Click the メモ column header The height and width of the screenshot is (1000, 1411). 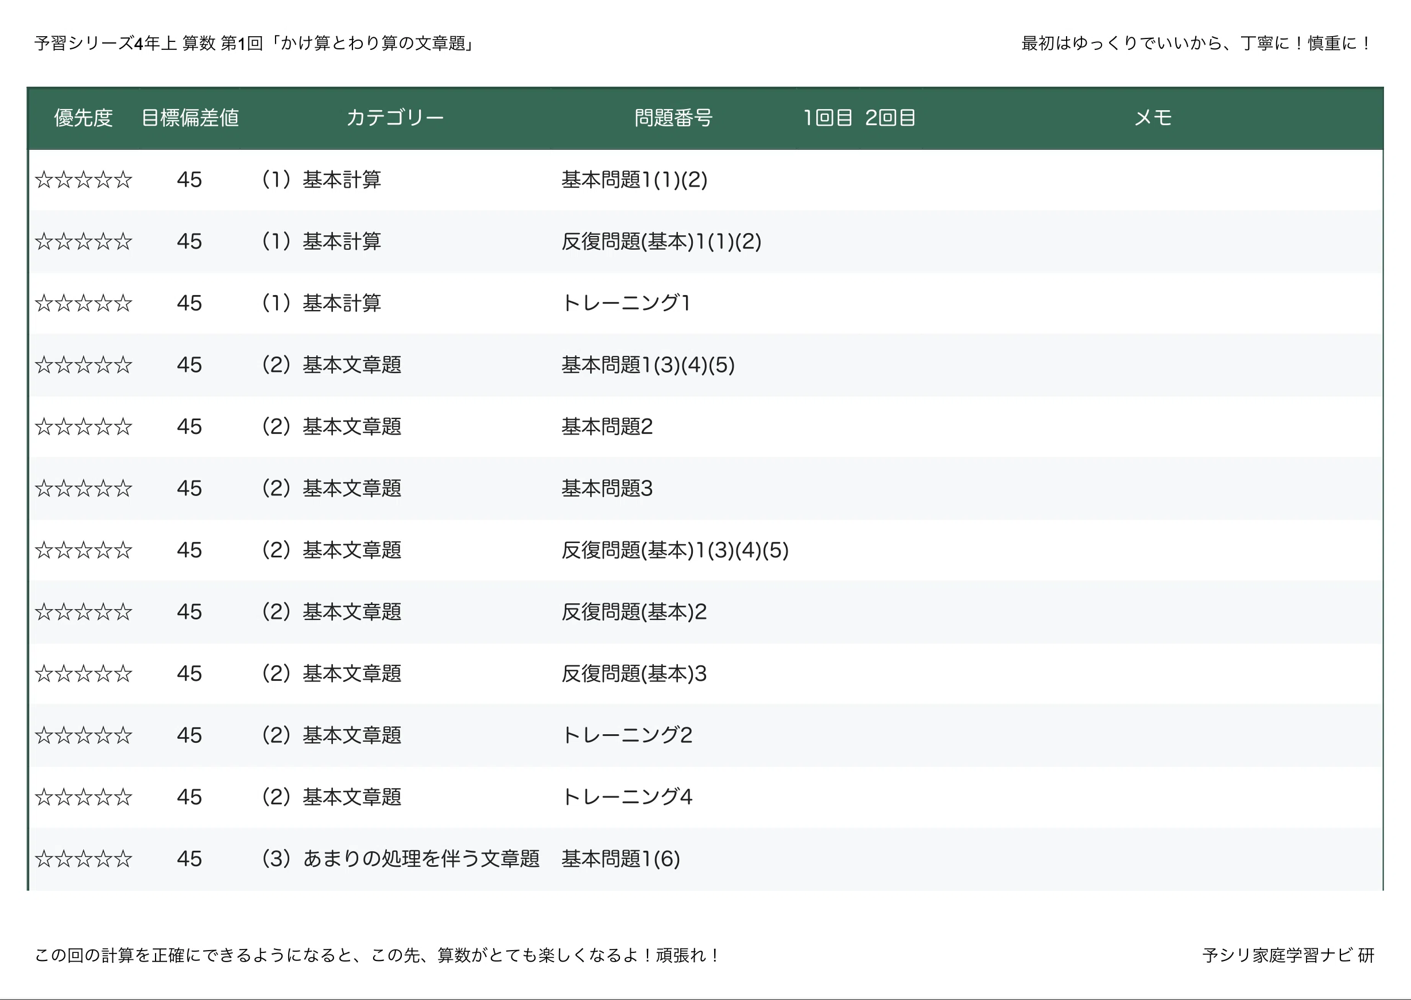(x=1153, y=118)
